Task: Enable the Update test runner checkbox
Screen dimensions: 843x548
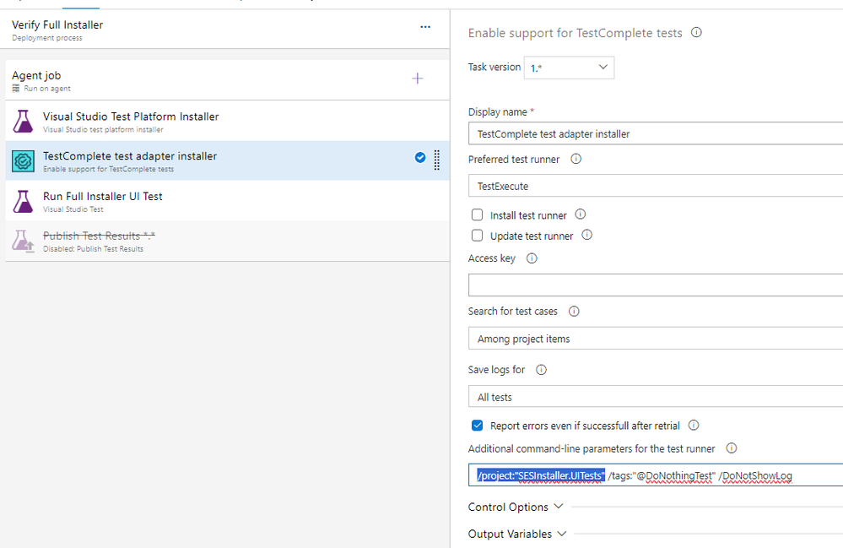Action: tap(478, 236)
